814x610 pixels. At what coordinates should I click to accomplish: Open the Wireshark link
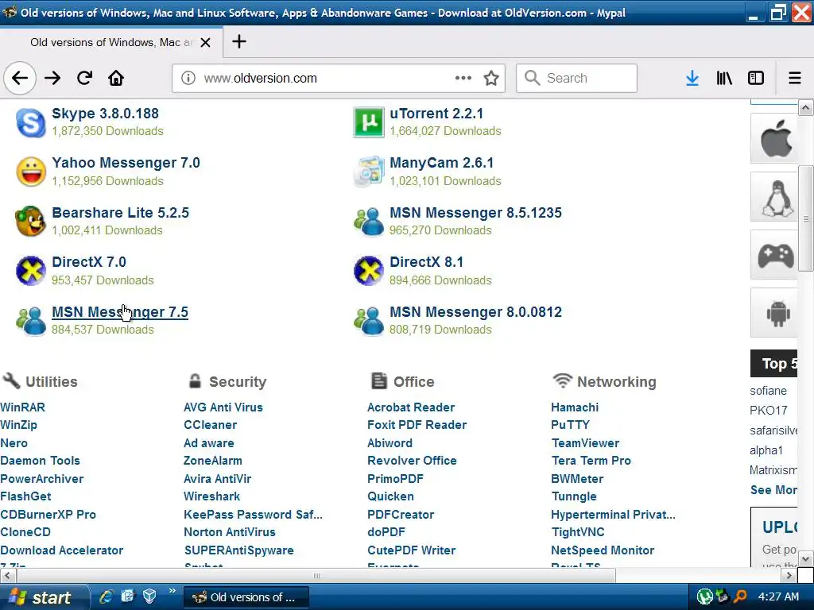(x=211, y=496)
